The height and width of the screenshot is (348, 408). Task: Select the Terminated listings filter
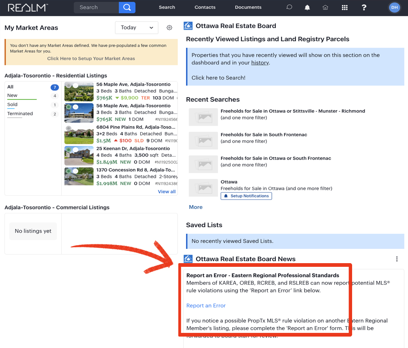point(20,114)
